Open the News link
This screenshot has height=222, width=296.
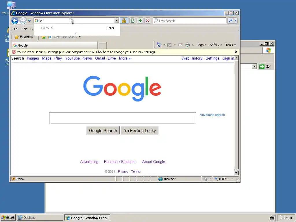[x=87, y=58]
